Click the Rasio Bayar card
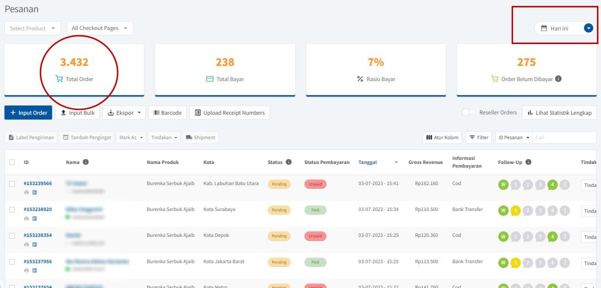 click(376, 69)
